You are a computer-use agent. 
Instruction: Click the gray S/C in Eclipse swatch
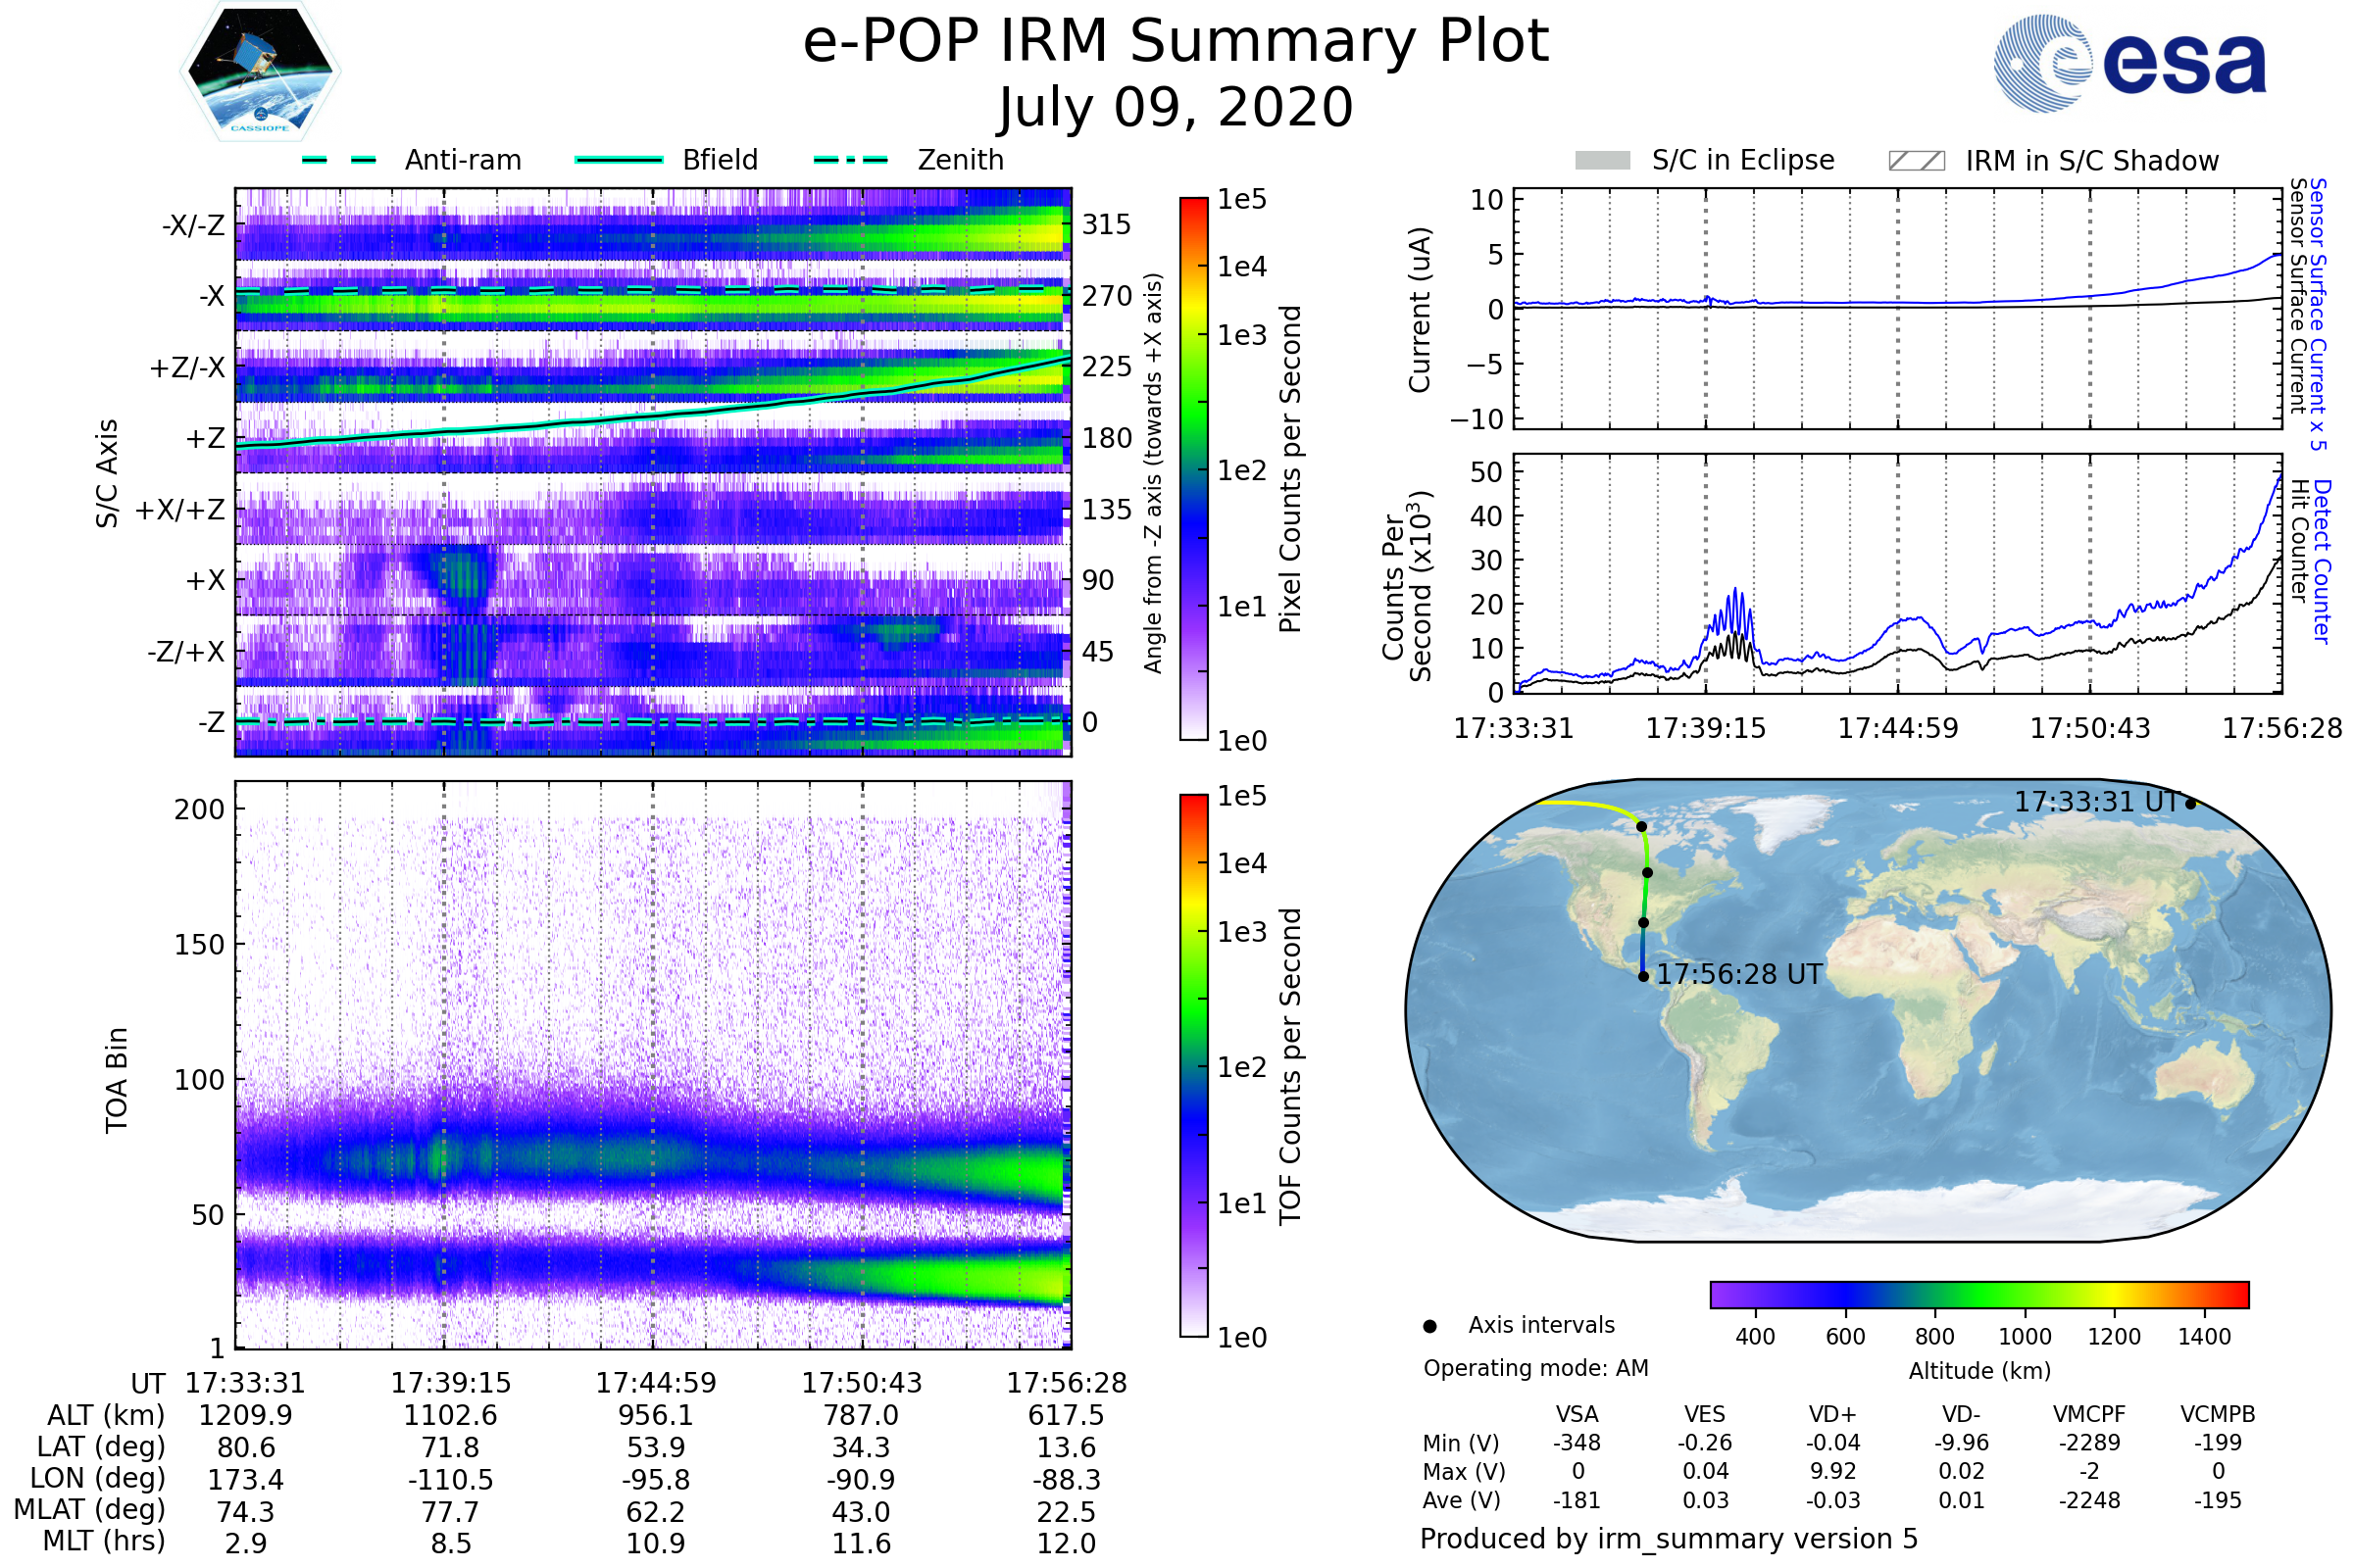pyautogui.click(x=1603, y=161)
